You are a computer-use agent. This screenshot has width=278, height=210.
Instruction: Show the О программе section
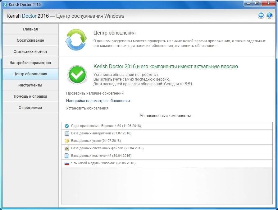point(30,107)
